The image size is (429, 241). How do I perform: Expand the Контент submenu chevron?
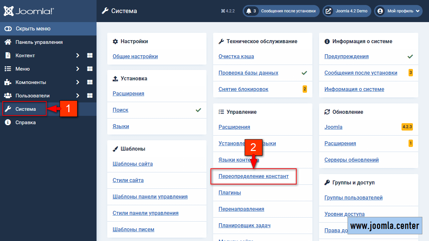(x=77, y=56)
